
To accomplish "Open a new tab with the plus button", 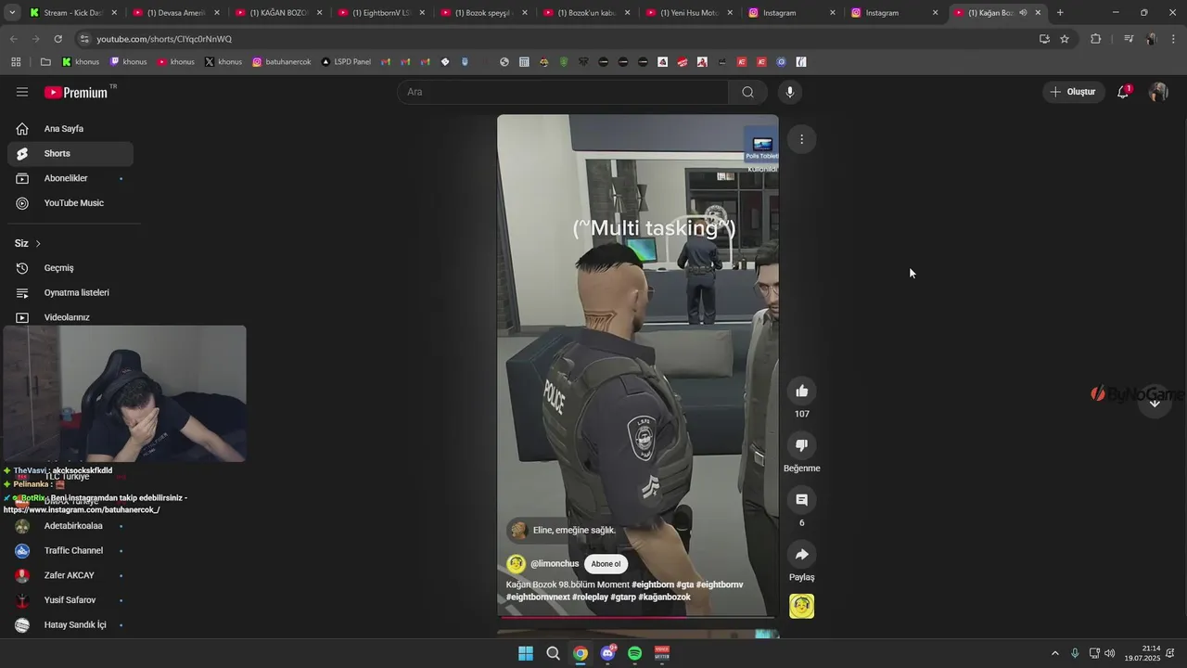I will tap(1060, 13).
